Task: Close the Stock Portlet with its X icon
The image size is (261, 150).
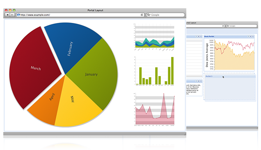Action: click(x=253, y=36)
